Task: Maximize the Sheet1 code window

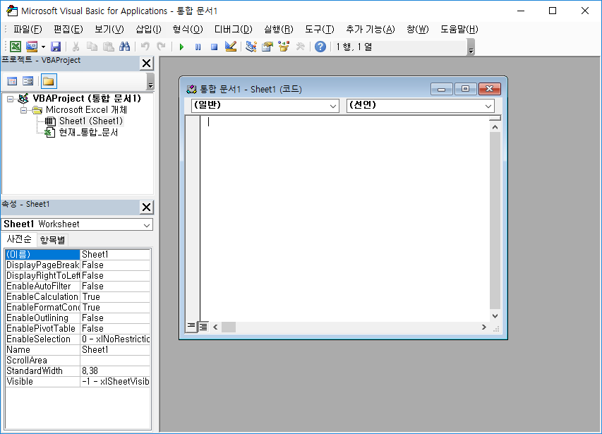Action: (x=465, y=89)
